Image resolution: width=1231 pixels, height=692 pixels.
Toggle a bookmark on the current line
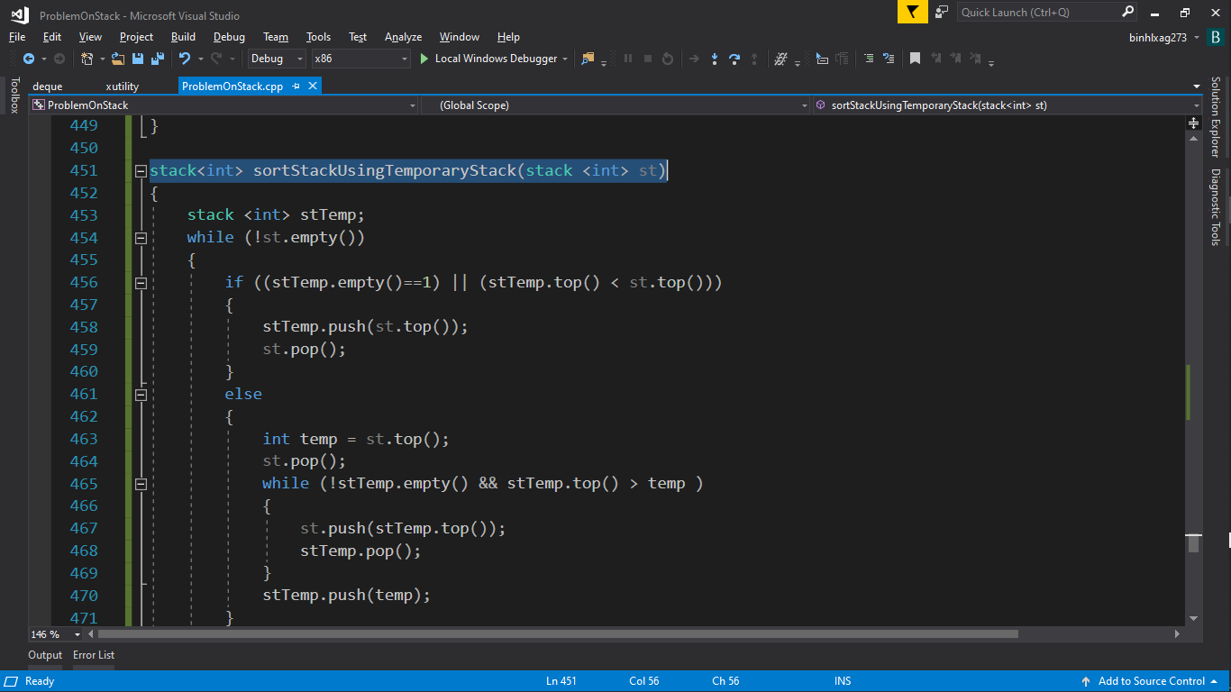tap(915, 59)
